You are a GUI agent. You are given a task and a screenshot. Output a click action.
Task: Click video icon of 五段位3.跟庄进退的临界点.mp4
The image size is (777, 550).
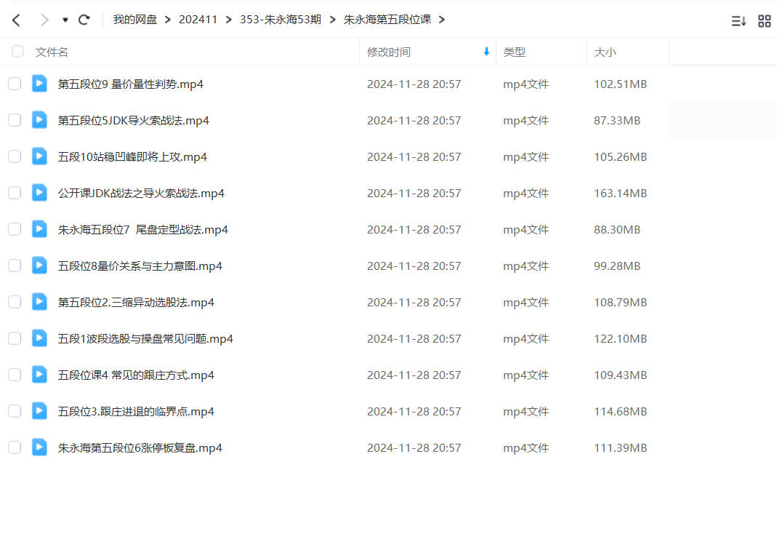40,410
